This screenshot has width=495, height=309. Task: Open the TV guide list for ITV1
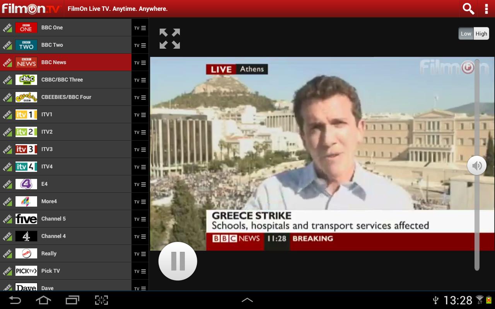[140, 115]
